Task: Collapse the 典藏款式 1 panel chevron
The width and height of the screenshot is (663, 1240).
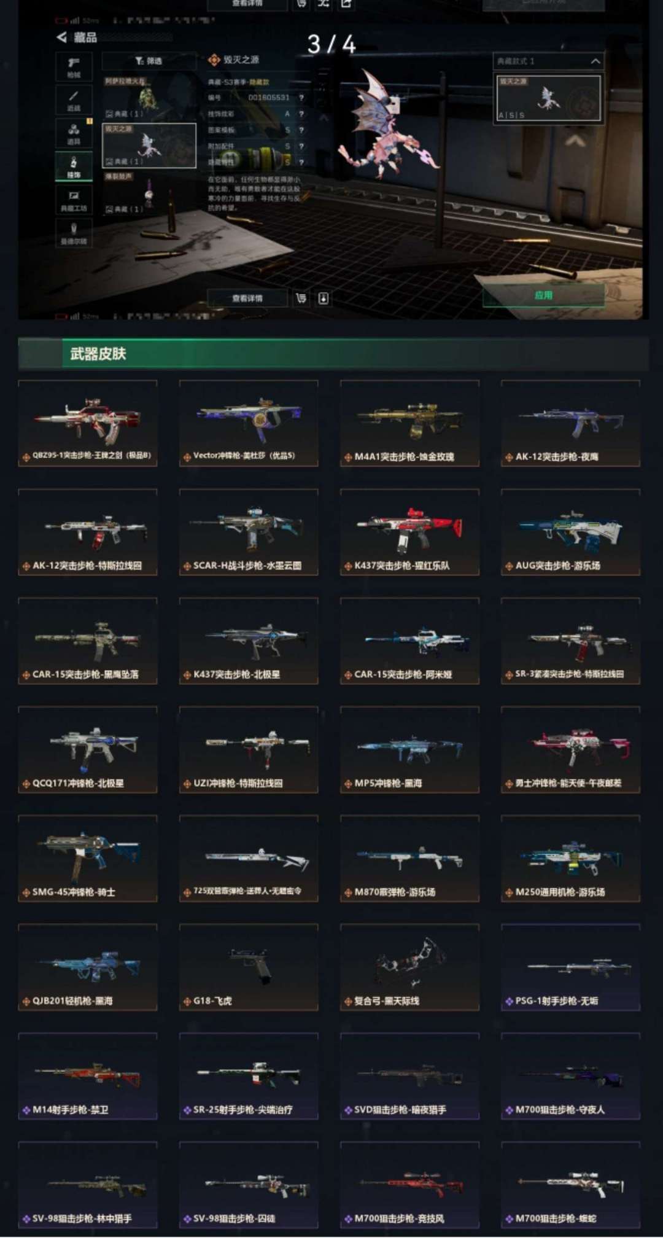Action: (595, 61)
